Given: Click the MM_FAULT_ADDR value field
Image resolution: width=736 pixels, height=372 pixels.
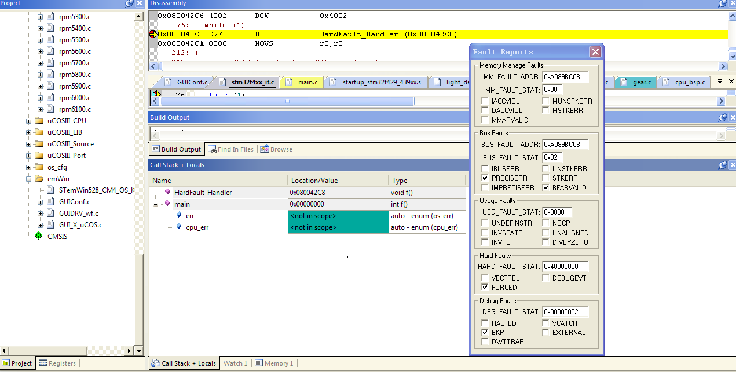Looking at the screenshot, I should (x=565, y=76).
